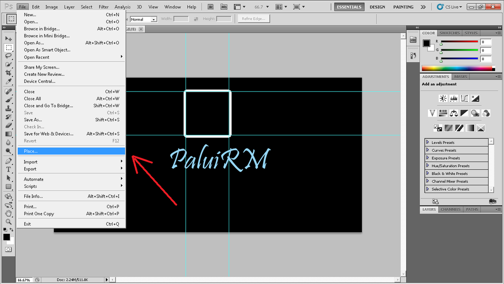Select the Hand tool

(8, 213)
